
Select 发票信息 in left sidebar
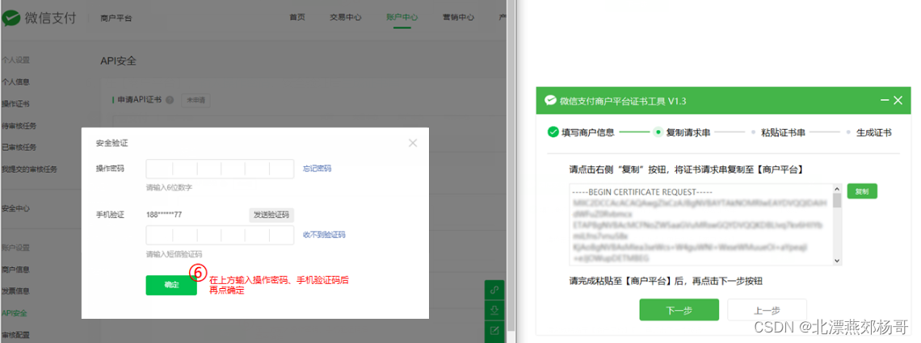point(15,291)
